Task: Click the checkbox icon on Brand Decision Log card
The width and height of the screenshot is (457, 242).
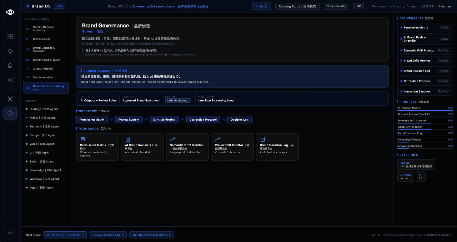Action: tap(263, 140)
